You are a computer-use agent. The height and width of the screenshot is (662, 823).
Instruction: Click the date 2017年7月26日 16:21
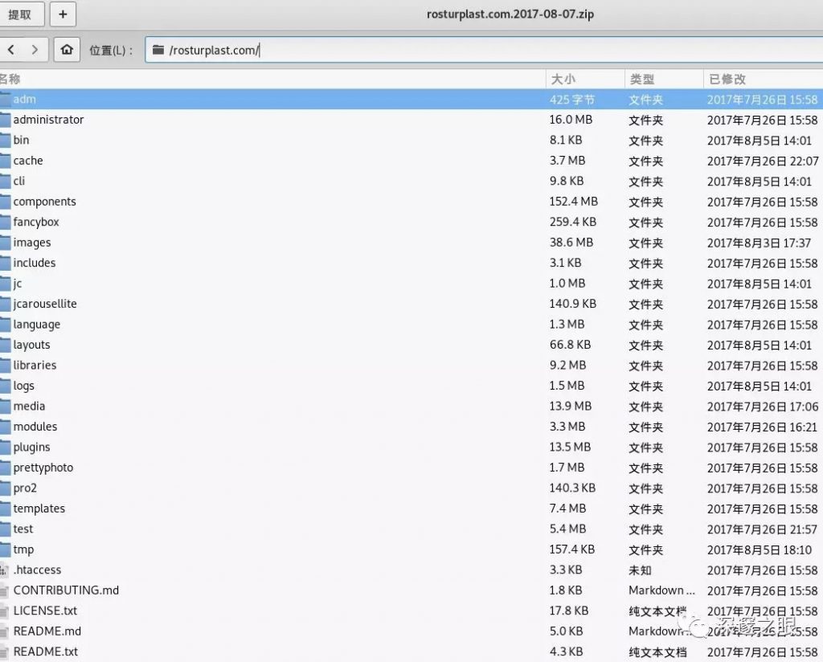pyautogui.click(x=762, y=427)
